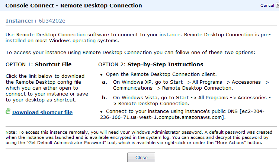This screenshot has width=279, height=167.
Task: Click the X icon beside Cancel
Action: pyautogui.click(x=278, y=6)
